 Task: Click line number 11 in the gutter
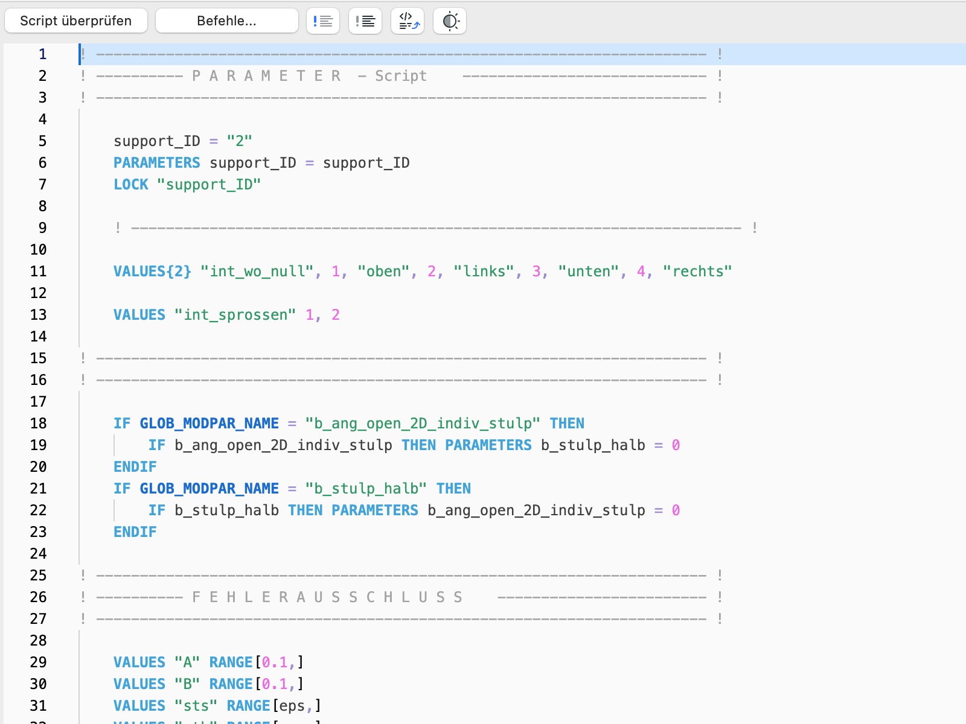(38, 271)
